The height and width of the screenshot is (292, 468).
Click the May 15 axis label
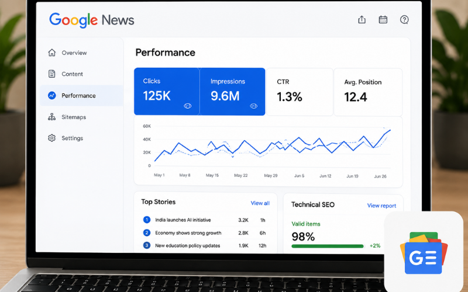pyautogui.click(x=212, y=175)
